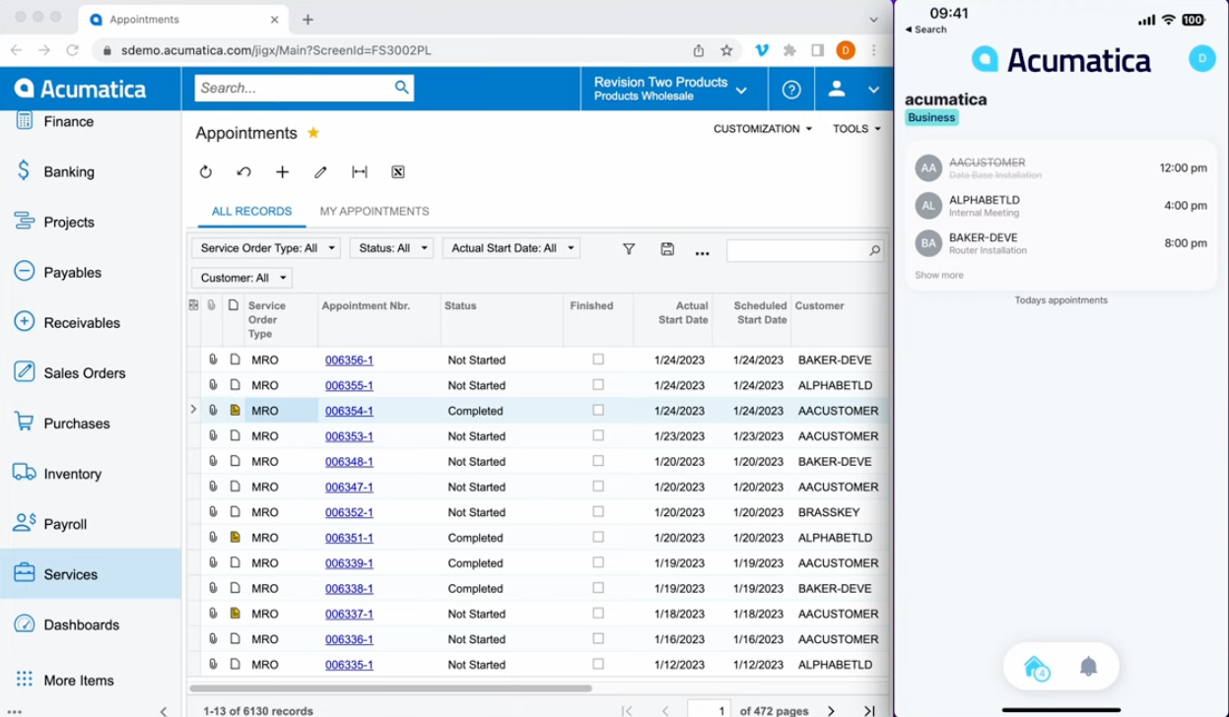Check Finished box for appointment 006356-1
This screenshot has height=717, width=1229.
coord(598,359)
